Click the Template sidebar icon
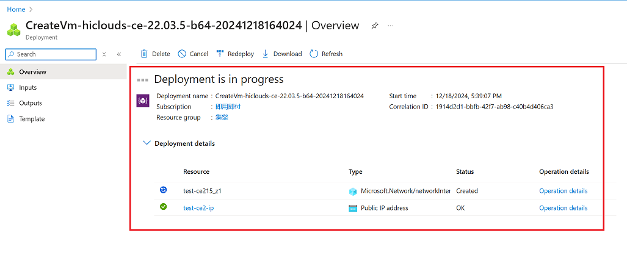This screenshot has height=269, width=627. click(x=11, y=119)
